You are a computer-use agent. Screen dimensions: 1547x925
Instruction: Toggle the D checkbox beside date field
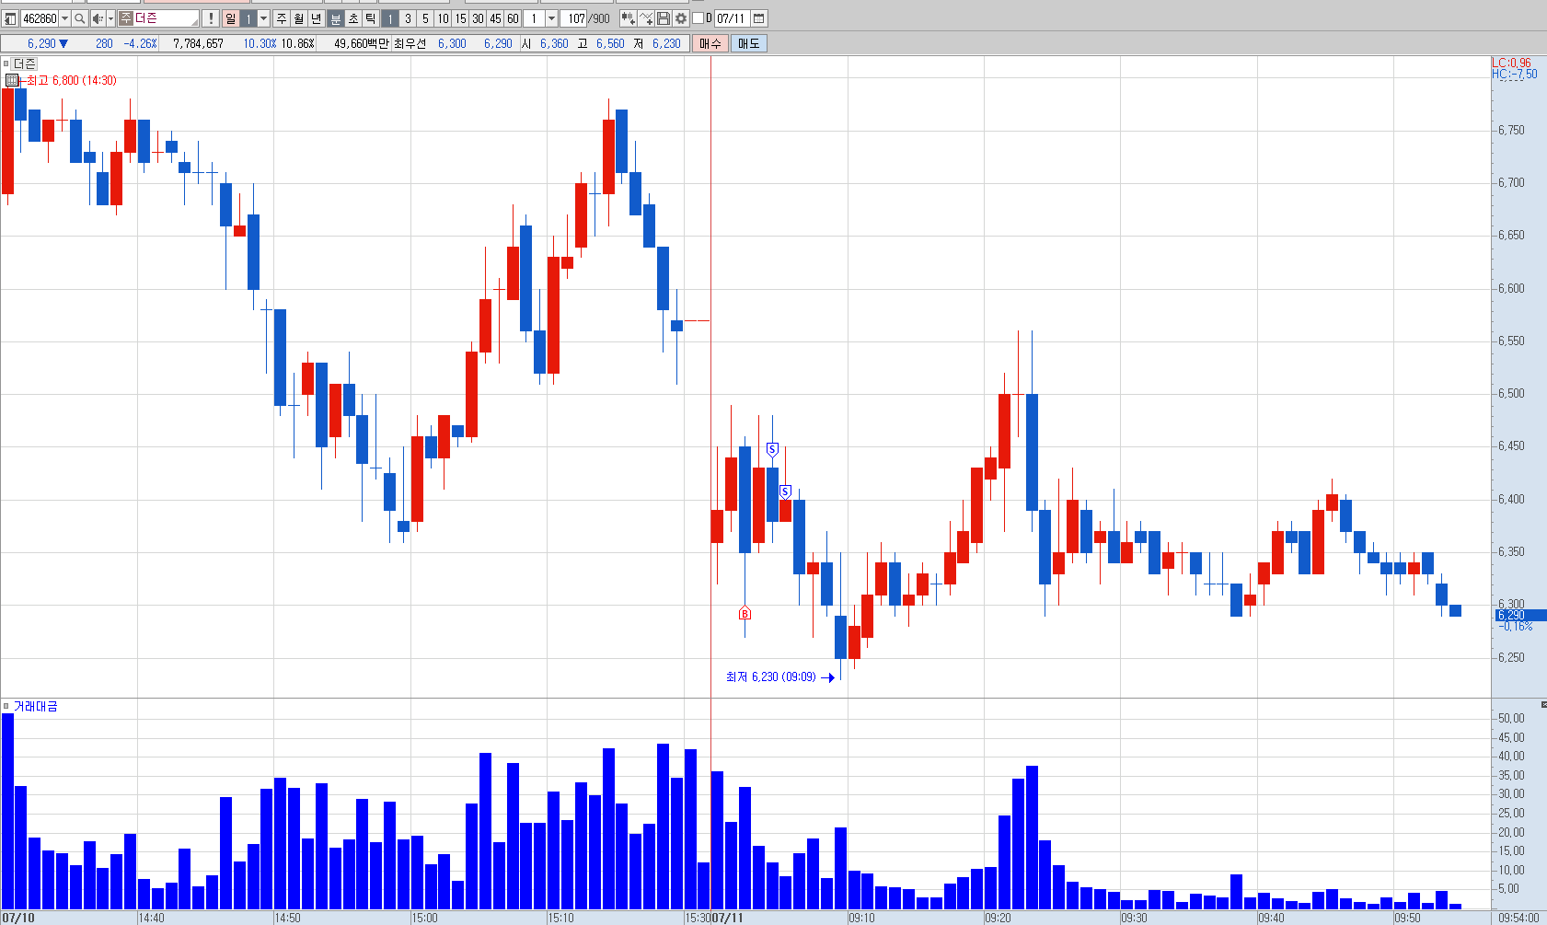click(698, 18)
